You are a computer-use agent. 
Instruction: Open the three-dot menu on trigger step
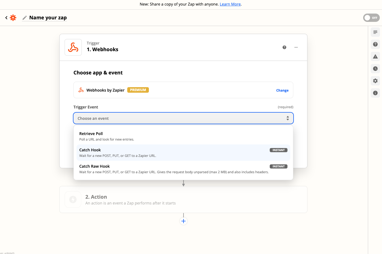pos(296,47)
